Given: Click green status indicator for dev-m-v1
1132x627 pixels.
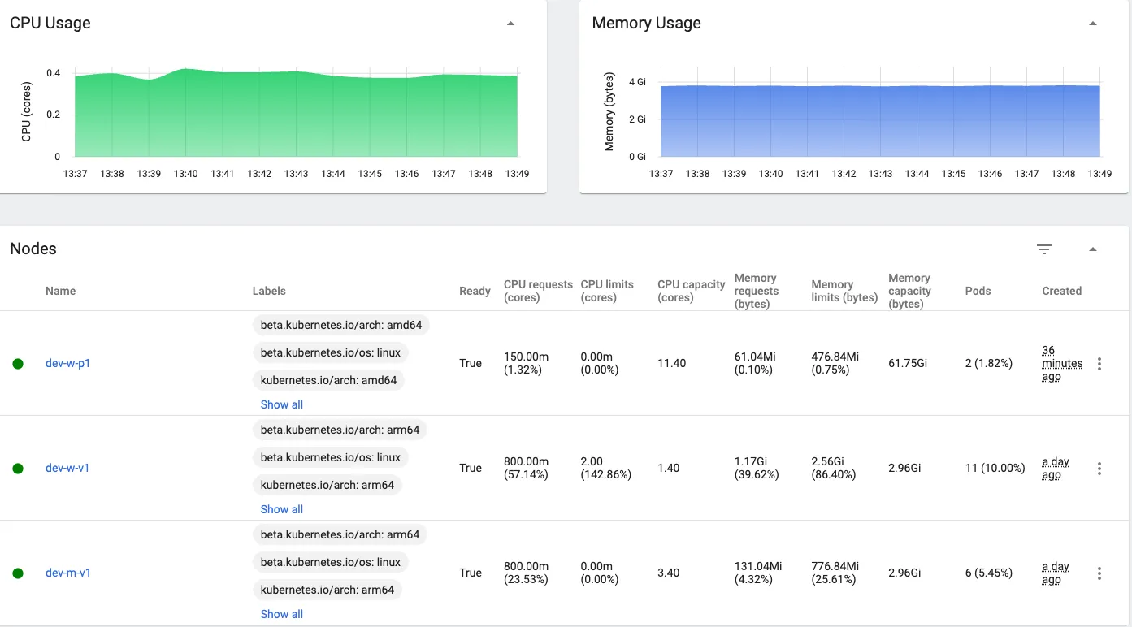Looking at the screenshot, I should click(18, 573).
